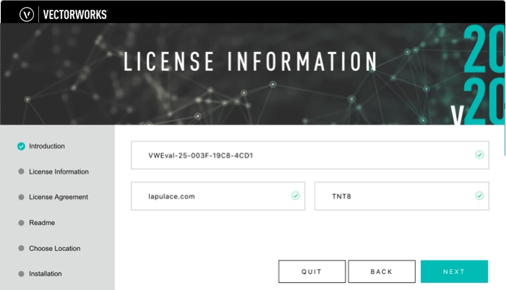Click the grey dot beside License Agreement

point(21,197)
